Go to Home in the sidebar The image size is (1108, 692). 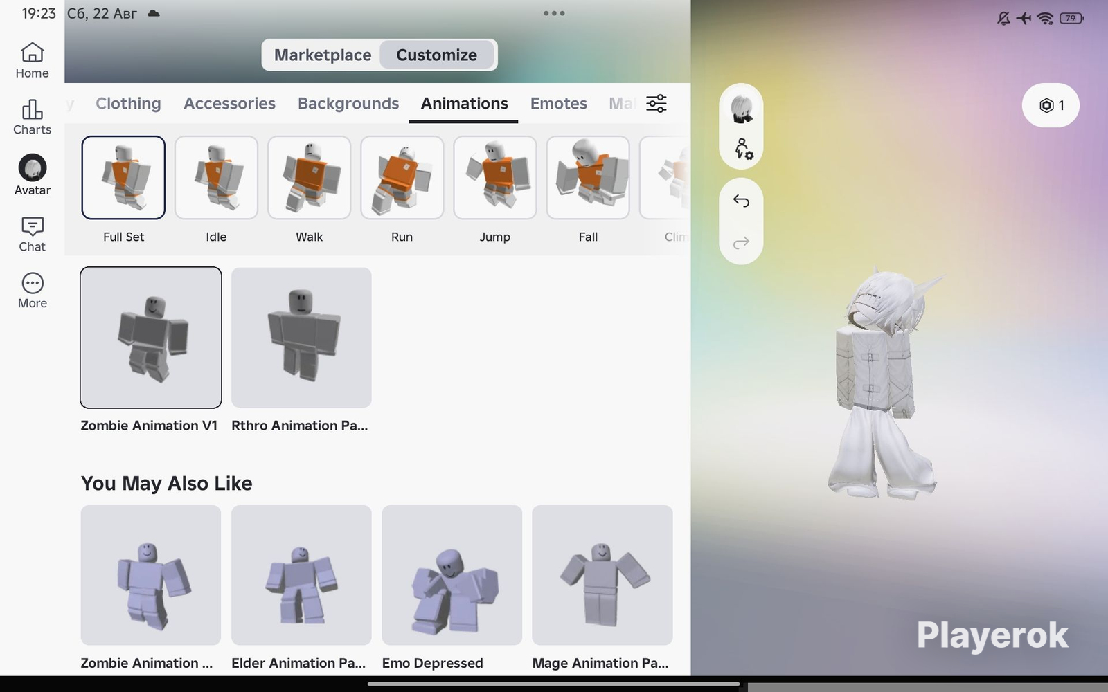click(x=32, y=61)
